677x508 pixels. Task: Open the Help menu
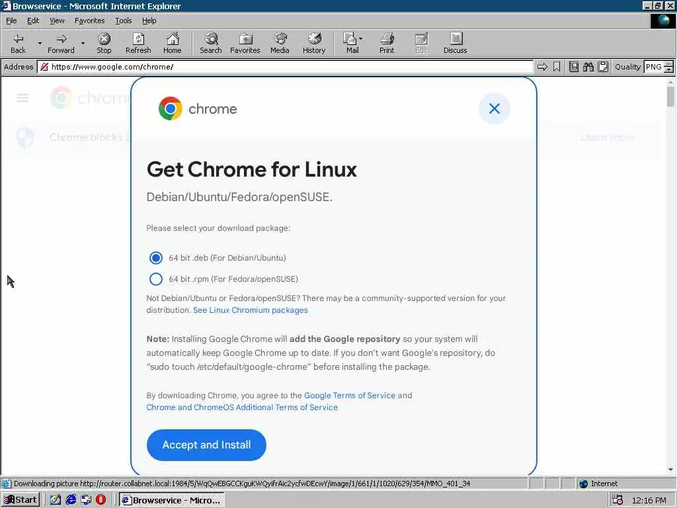click(149, 21)
